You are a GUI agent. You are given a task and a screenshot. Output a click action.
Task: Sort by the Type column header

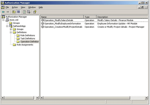90,17
